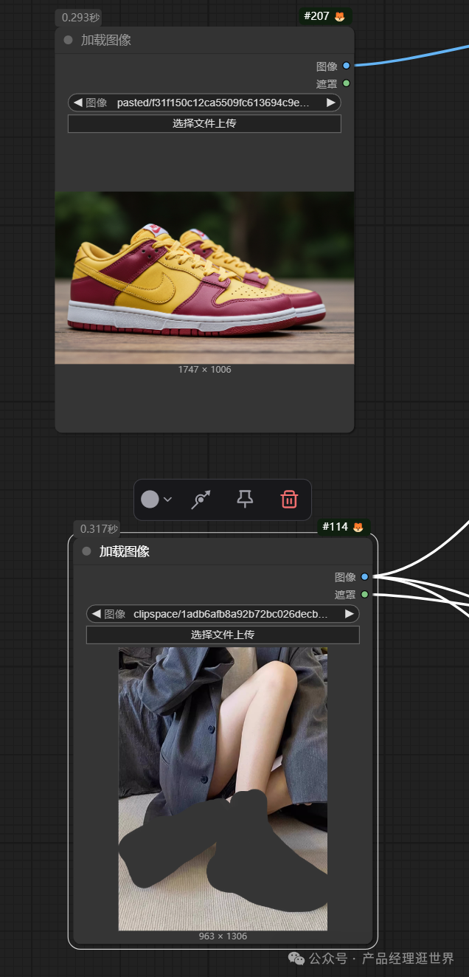The height and width of the screenshot is (977, 469).
Task: Open pasted/f31f150c image file dropdown
Action: pyautogui.click(x=204, y=103)
